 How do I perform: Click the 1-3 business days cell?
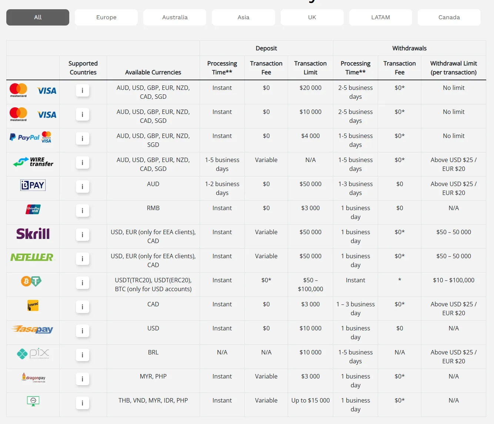click(x=356, y=189)
